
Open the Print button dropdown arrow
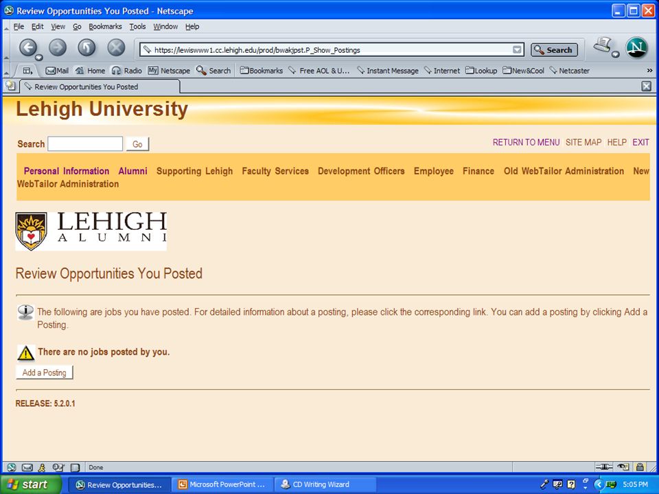coord(615,54)
